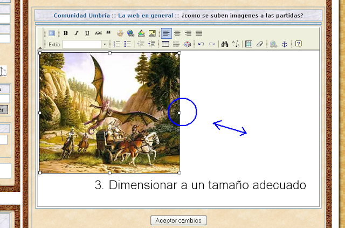
Task: Center align the text
Action: pos(177,33)
